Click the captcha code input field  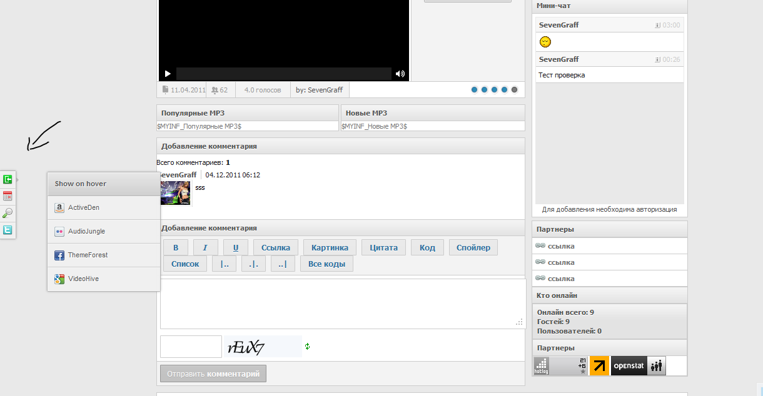click(x=191, y=347)
